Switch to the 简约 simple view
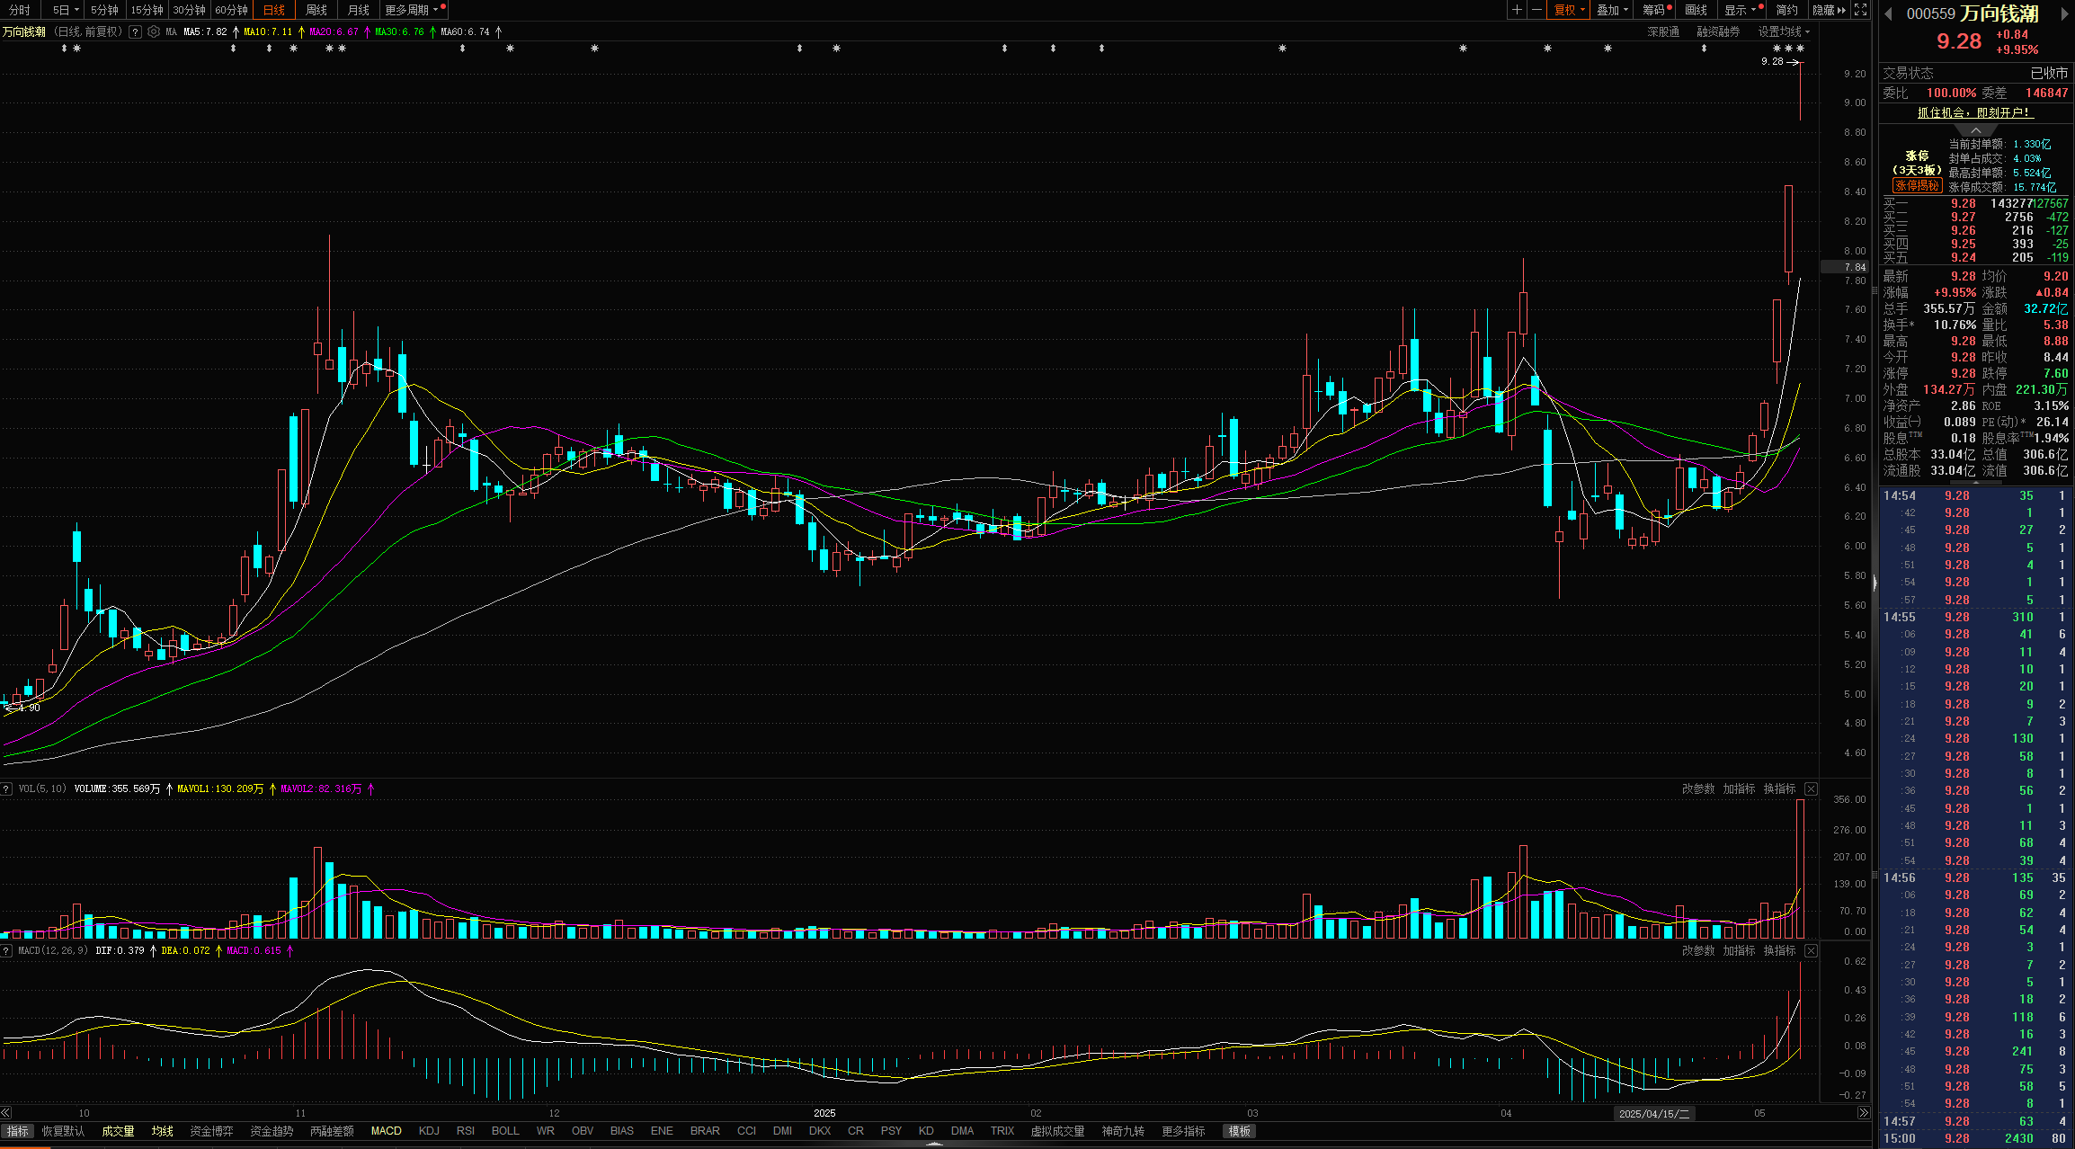 point(1787,10)
